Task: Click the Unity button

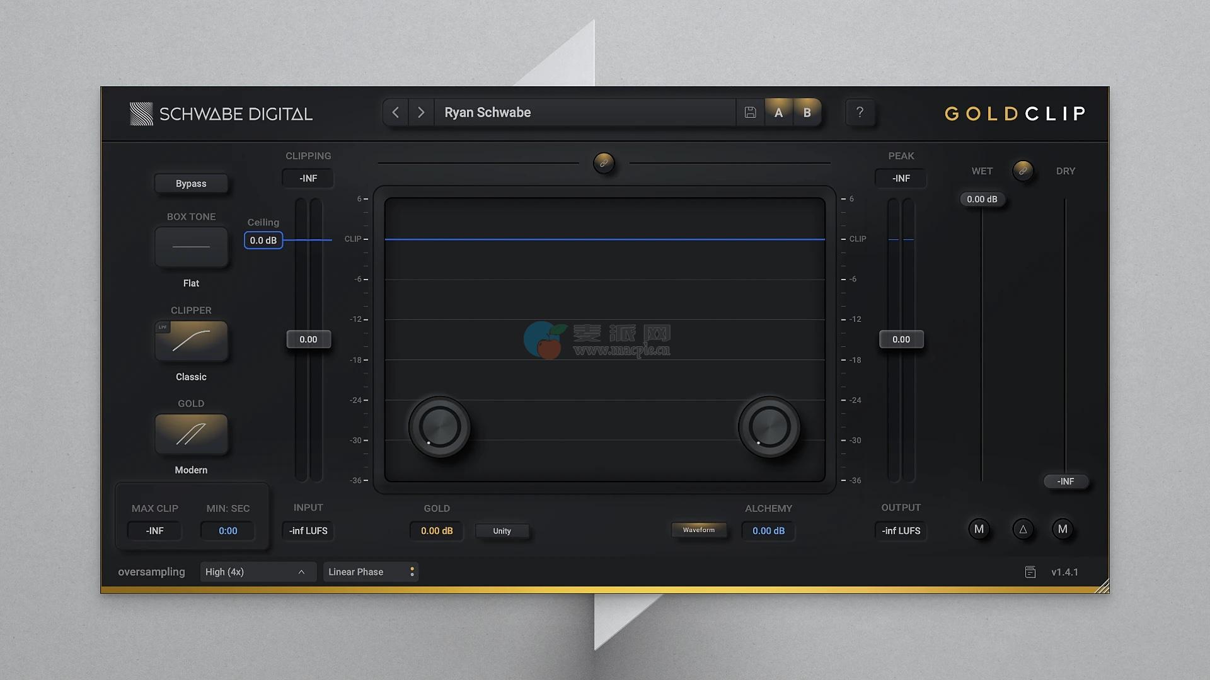Action: click(502, 531)
